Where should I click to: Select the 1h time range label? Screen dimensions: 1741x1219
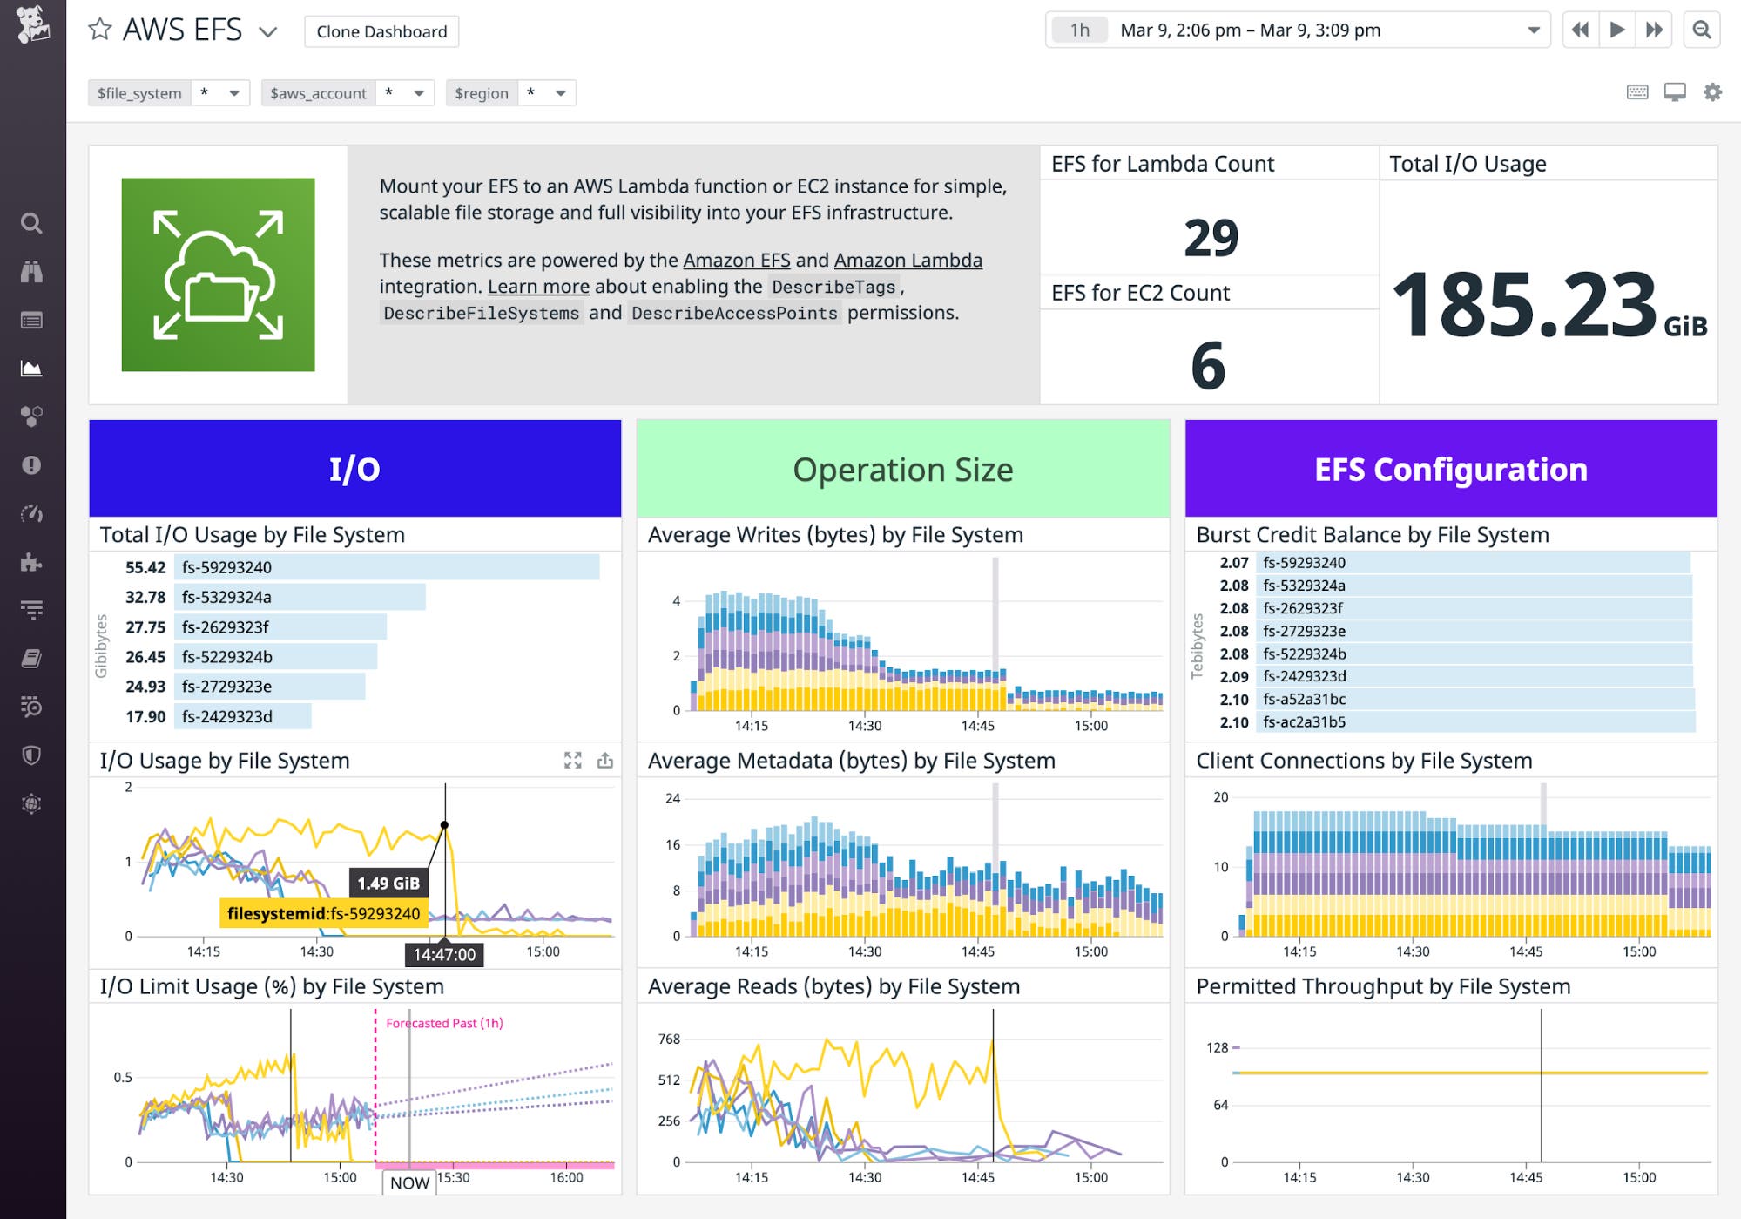(1080, 30)
